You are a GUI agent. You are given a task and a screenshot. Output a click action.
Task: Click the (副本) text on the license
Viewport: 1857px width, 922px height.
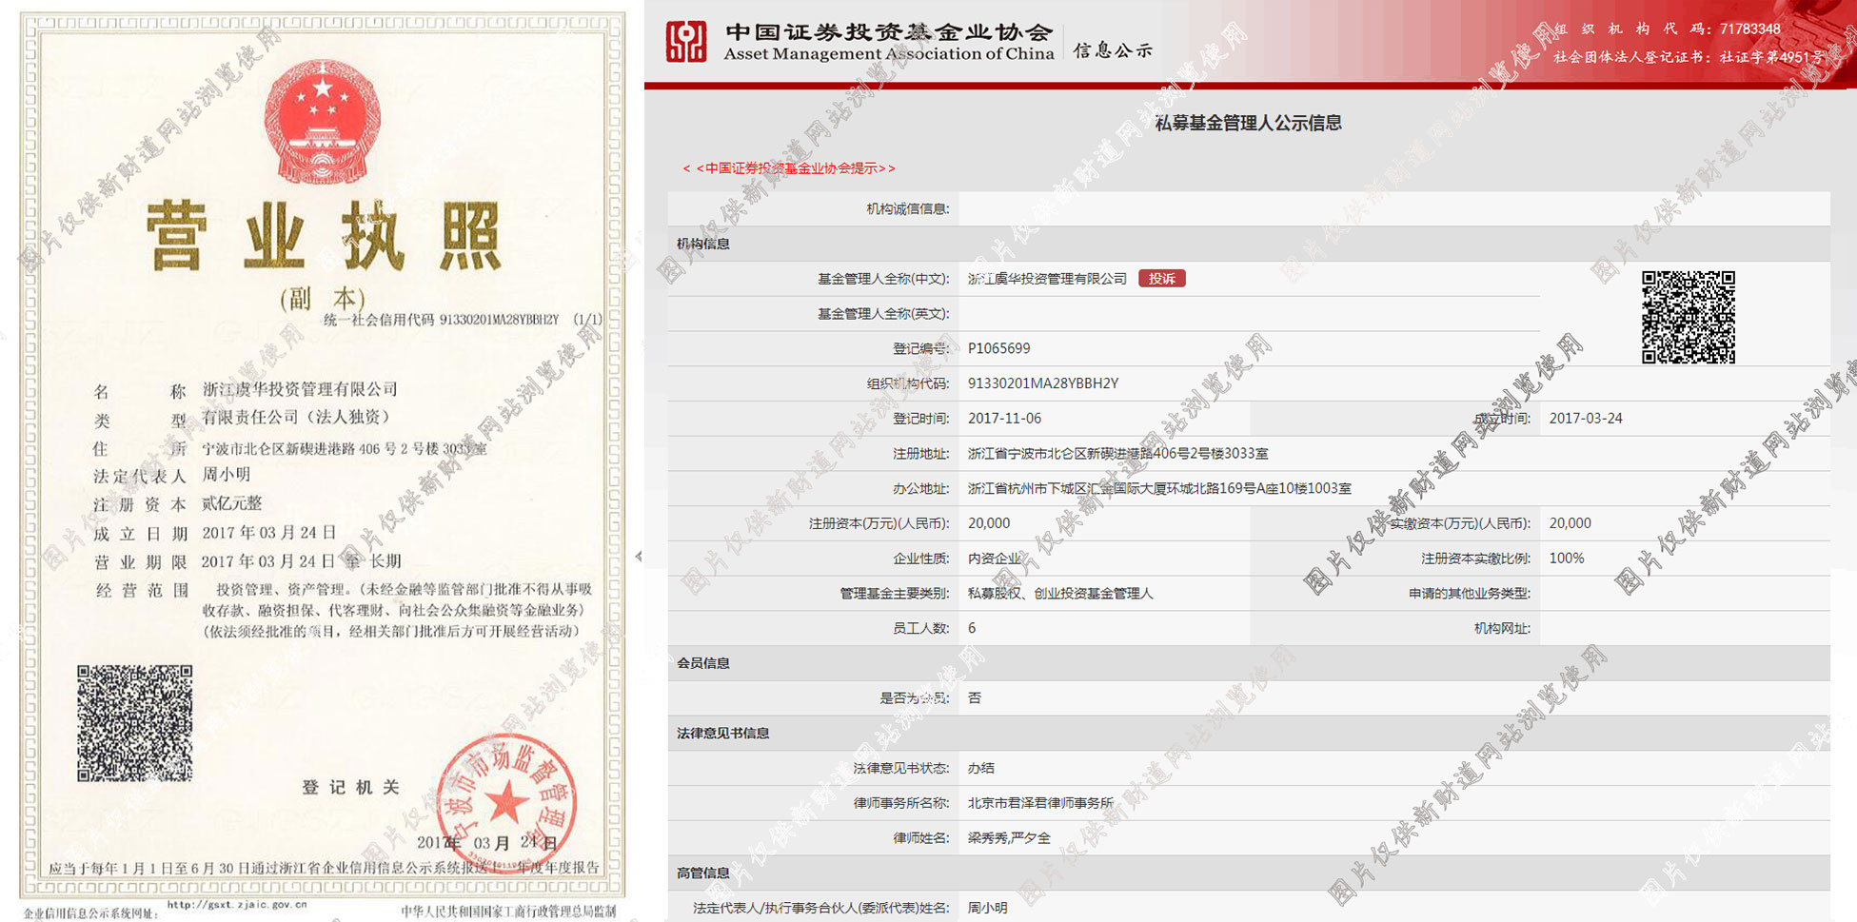[x=323, y=299]
